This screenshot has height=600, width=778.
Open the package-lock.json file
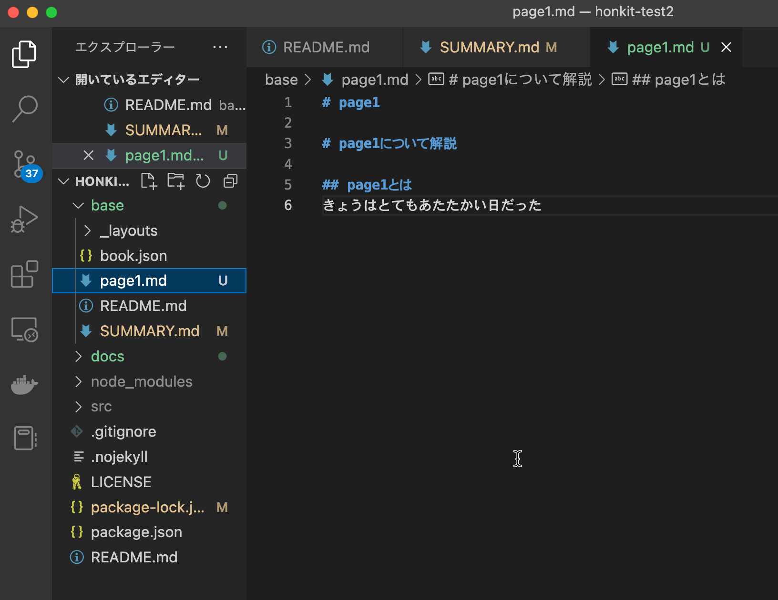149,507
